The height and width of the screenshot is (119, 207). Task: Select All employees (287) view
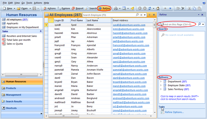(x=17, y=20)
